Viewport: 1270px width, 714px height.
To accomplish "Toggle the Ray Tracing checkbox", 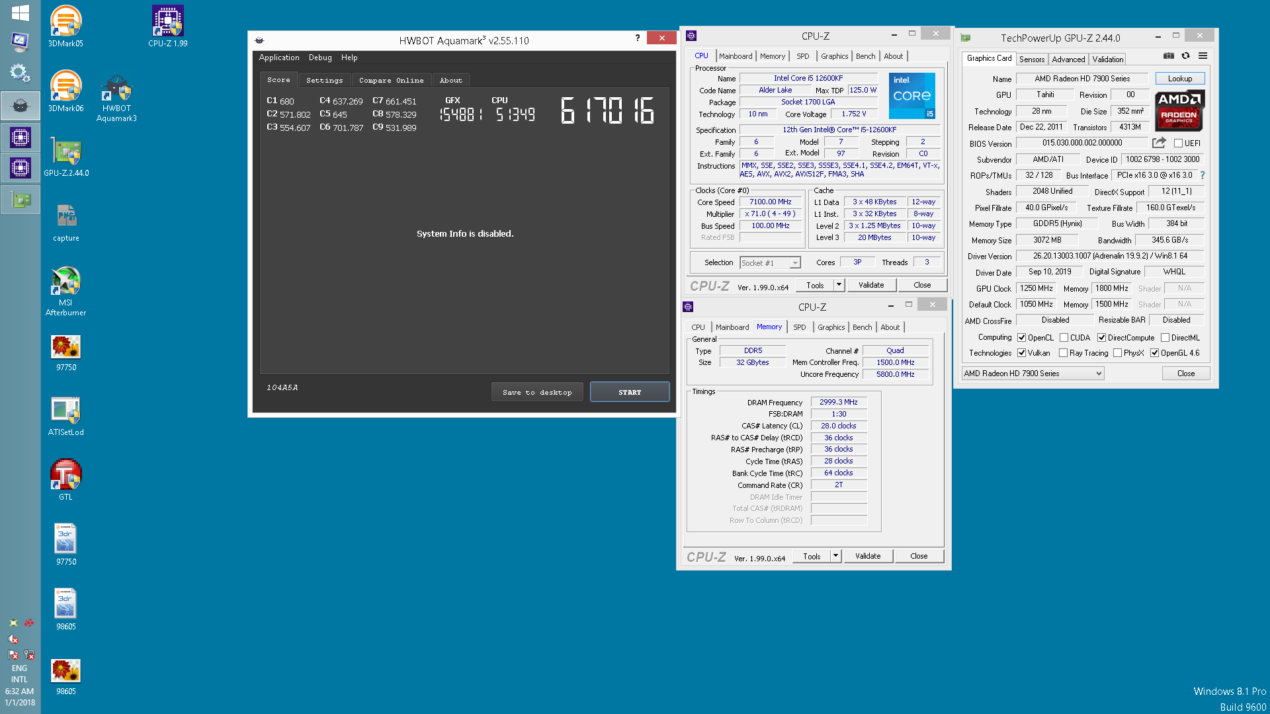I will [x=1063, y=353].
